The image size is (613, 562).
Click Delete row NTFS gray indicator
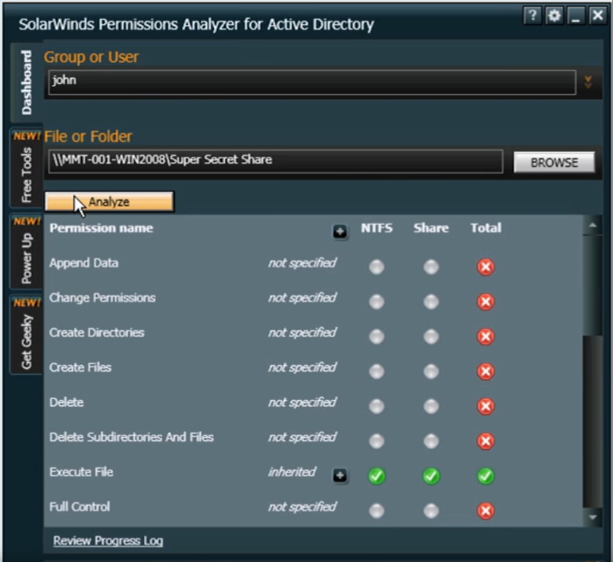pos(377,406)
